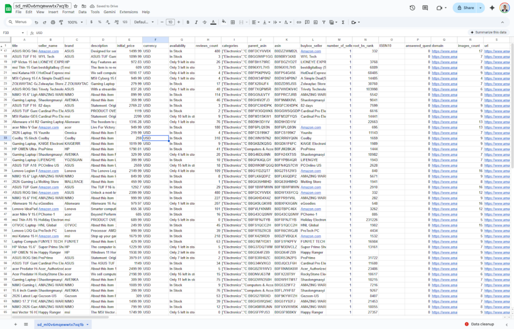The width and height of the screenshot is (514, 329).
Task: Decrease decimal places
Action: click(x=108, y=22)
